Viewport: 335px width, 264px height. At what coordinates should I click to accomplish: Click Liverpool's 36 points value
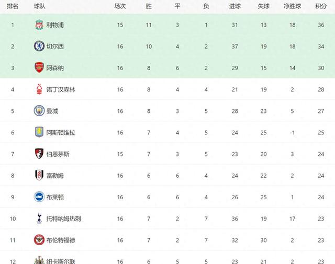(x=321, y=25)
